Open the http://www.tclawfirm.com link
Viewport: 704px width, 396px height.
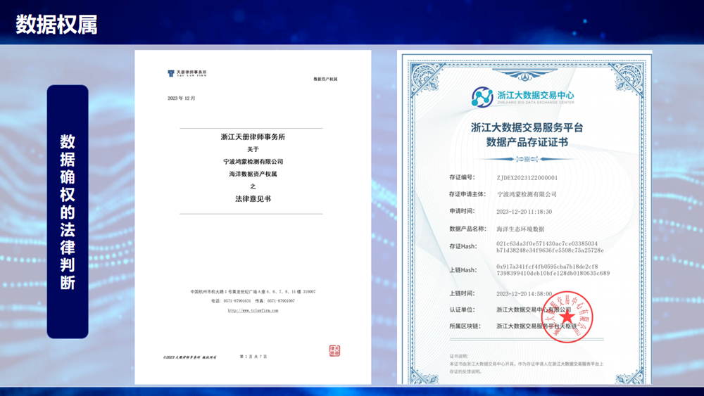coord(253,310)
